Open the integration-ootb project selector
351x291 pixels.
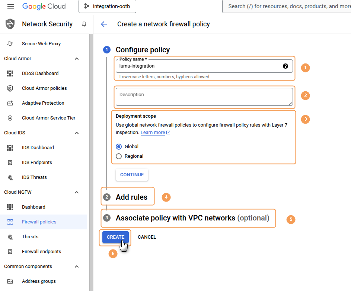point(107,6)
